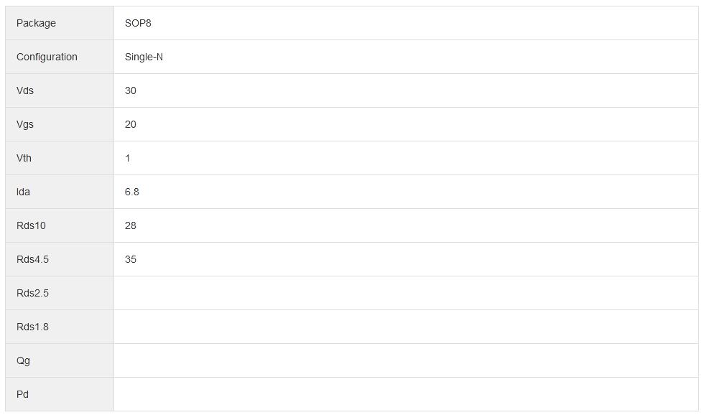Image resolution: width=703 pixels, height=415 pixels.
Task: Click the Pd parameter label
Action: click(22, 394)
